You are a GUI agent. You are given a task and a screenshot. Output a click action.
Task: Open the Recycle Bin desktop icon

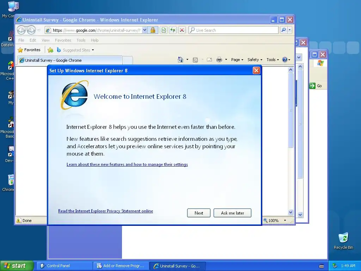pos(343,241)
